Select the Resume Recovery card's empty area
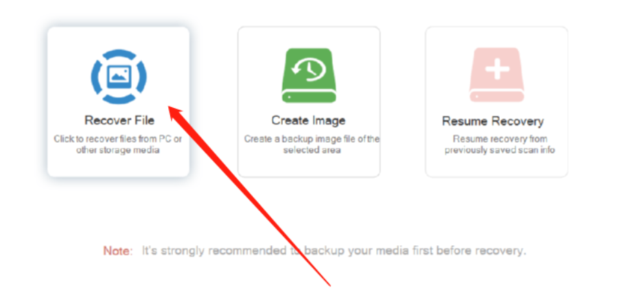 [496, 168]
